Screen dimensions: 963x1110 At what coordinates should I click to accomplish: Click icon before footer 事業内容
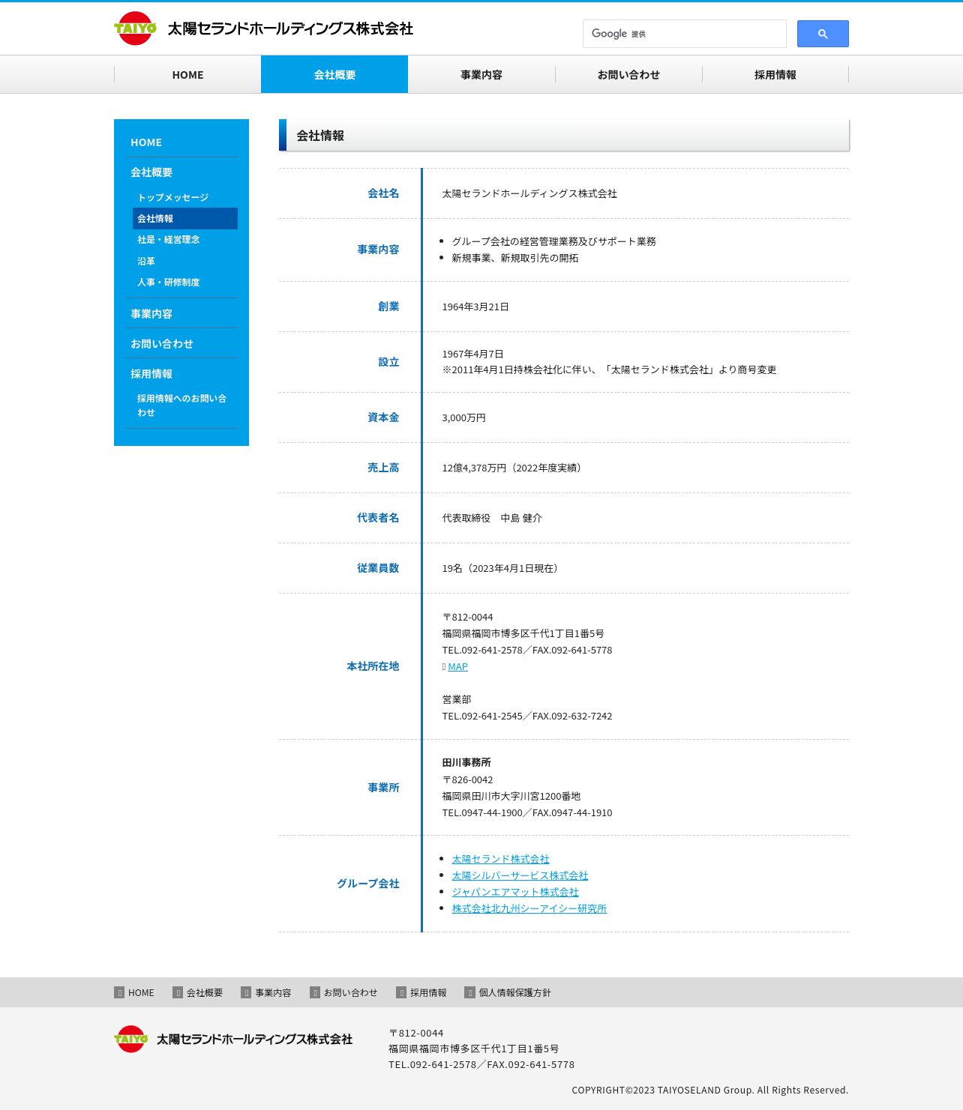tap(246, 992)
